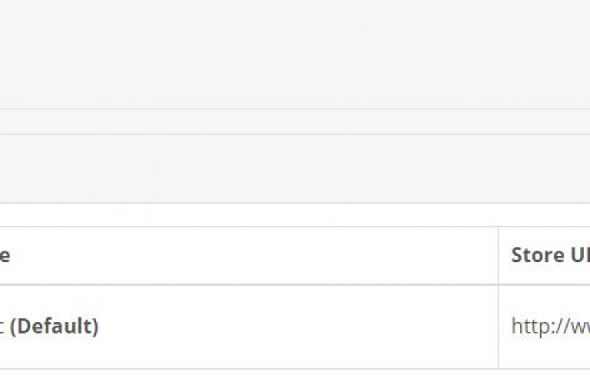590x392 pixels.
Task: Click the closing parenthesis after Default
Action: click(x=95, y=326)
